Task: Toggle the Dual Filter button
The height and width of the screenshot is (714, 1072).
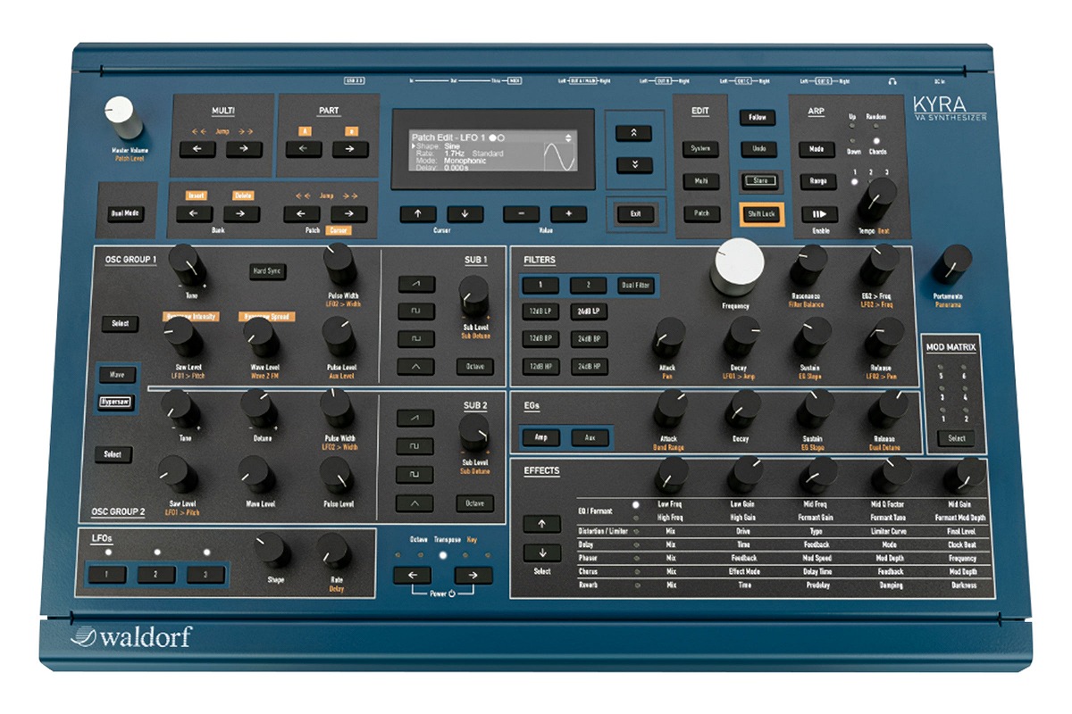Action: coord(636,286)
